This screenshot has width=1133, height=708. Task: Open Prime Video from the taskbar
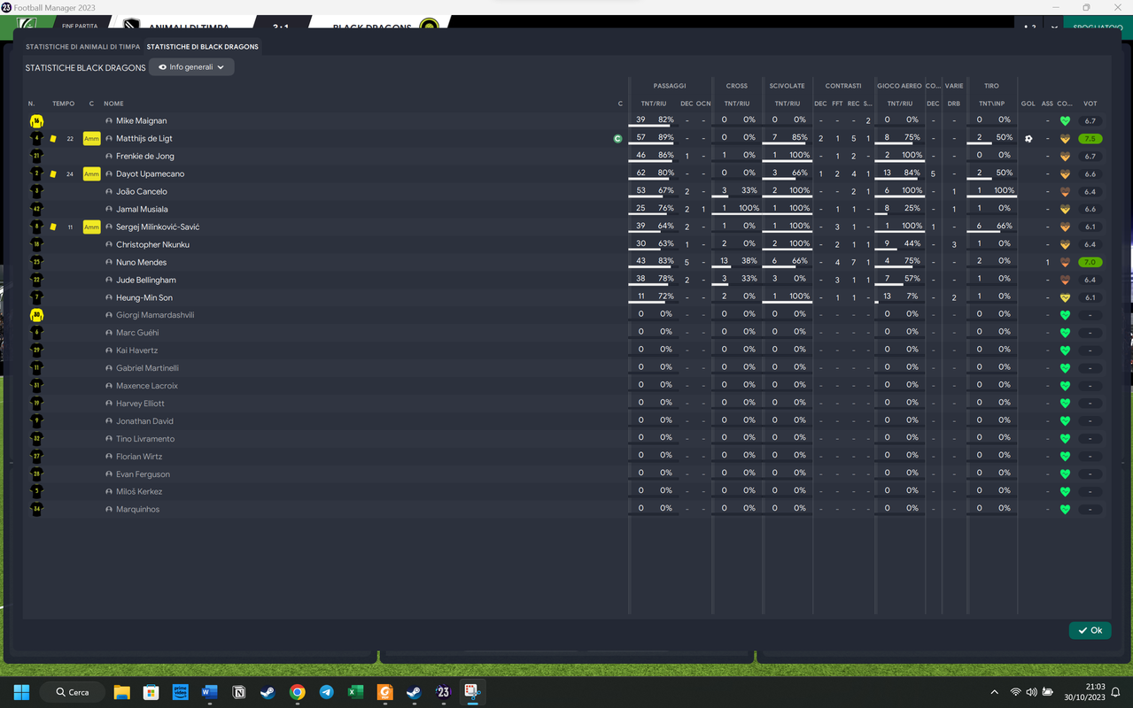tap(180, 692)
